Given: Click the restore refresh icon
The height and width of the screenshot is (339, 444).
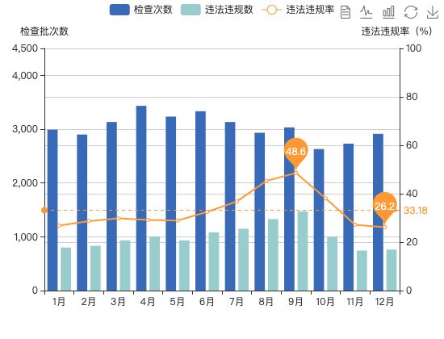Looking at the screenshot, I should [x=411, y=12].
